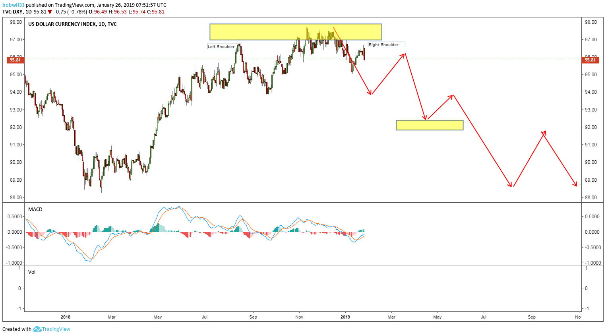Click the red 95.81 price tag on right axis
606x336 pixels.
pyautogui.click(x=591, y=60)
